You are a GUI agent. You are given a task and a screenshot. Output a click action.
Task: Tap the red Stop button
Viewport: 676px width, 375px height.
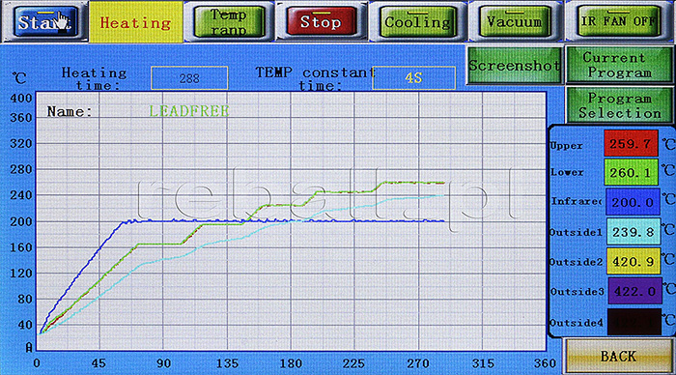coord(321,21)
